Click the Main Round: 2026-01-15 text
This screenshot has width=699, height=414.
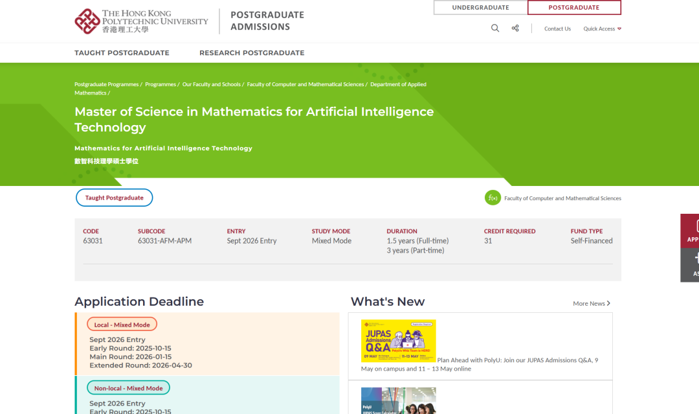pyautogui.click(x=131, y=357)
